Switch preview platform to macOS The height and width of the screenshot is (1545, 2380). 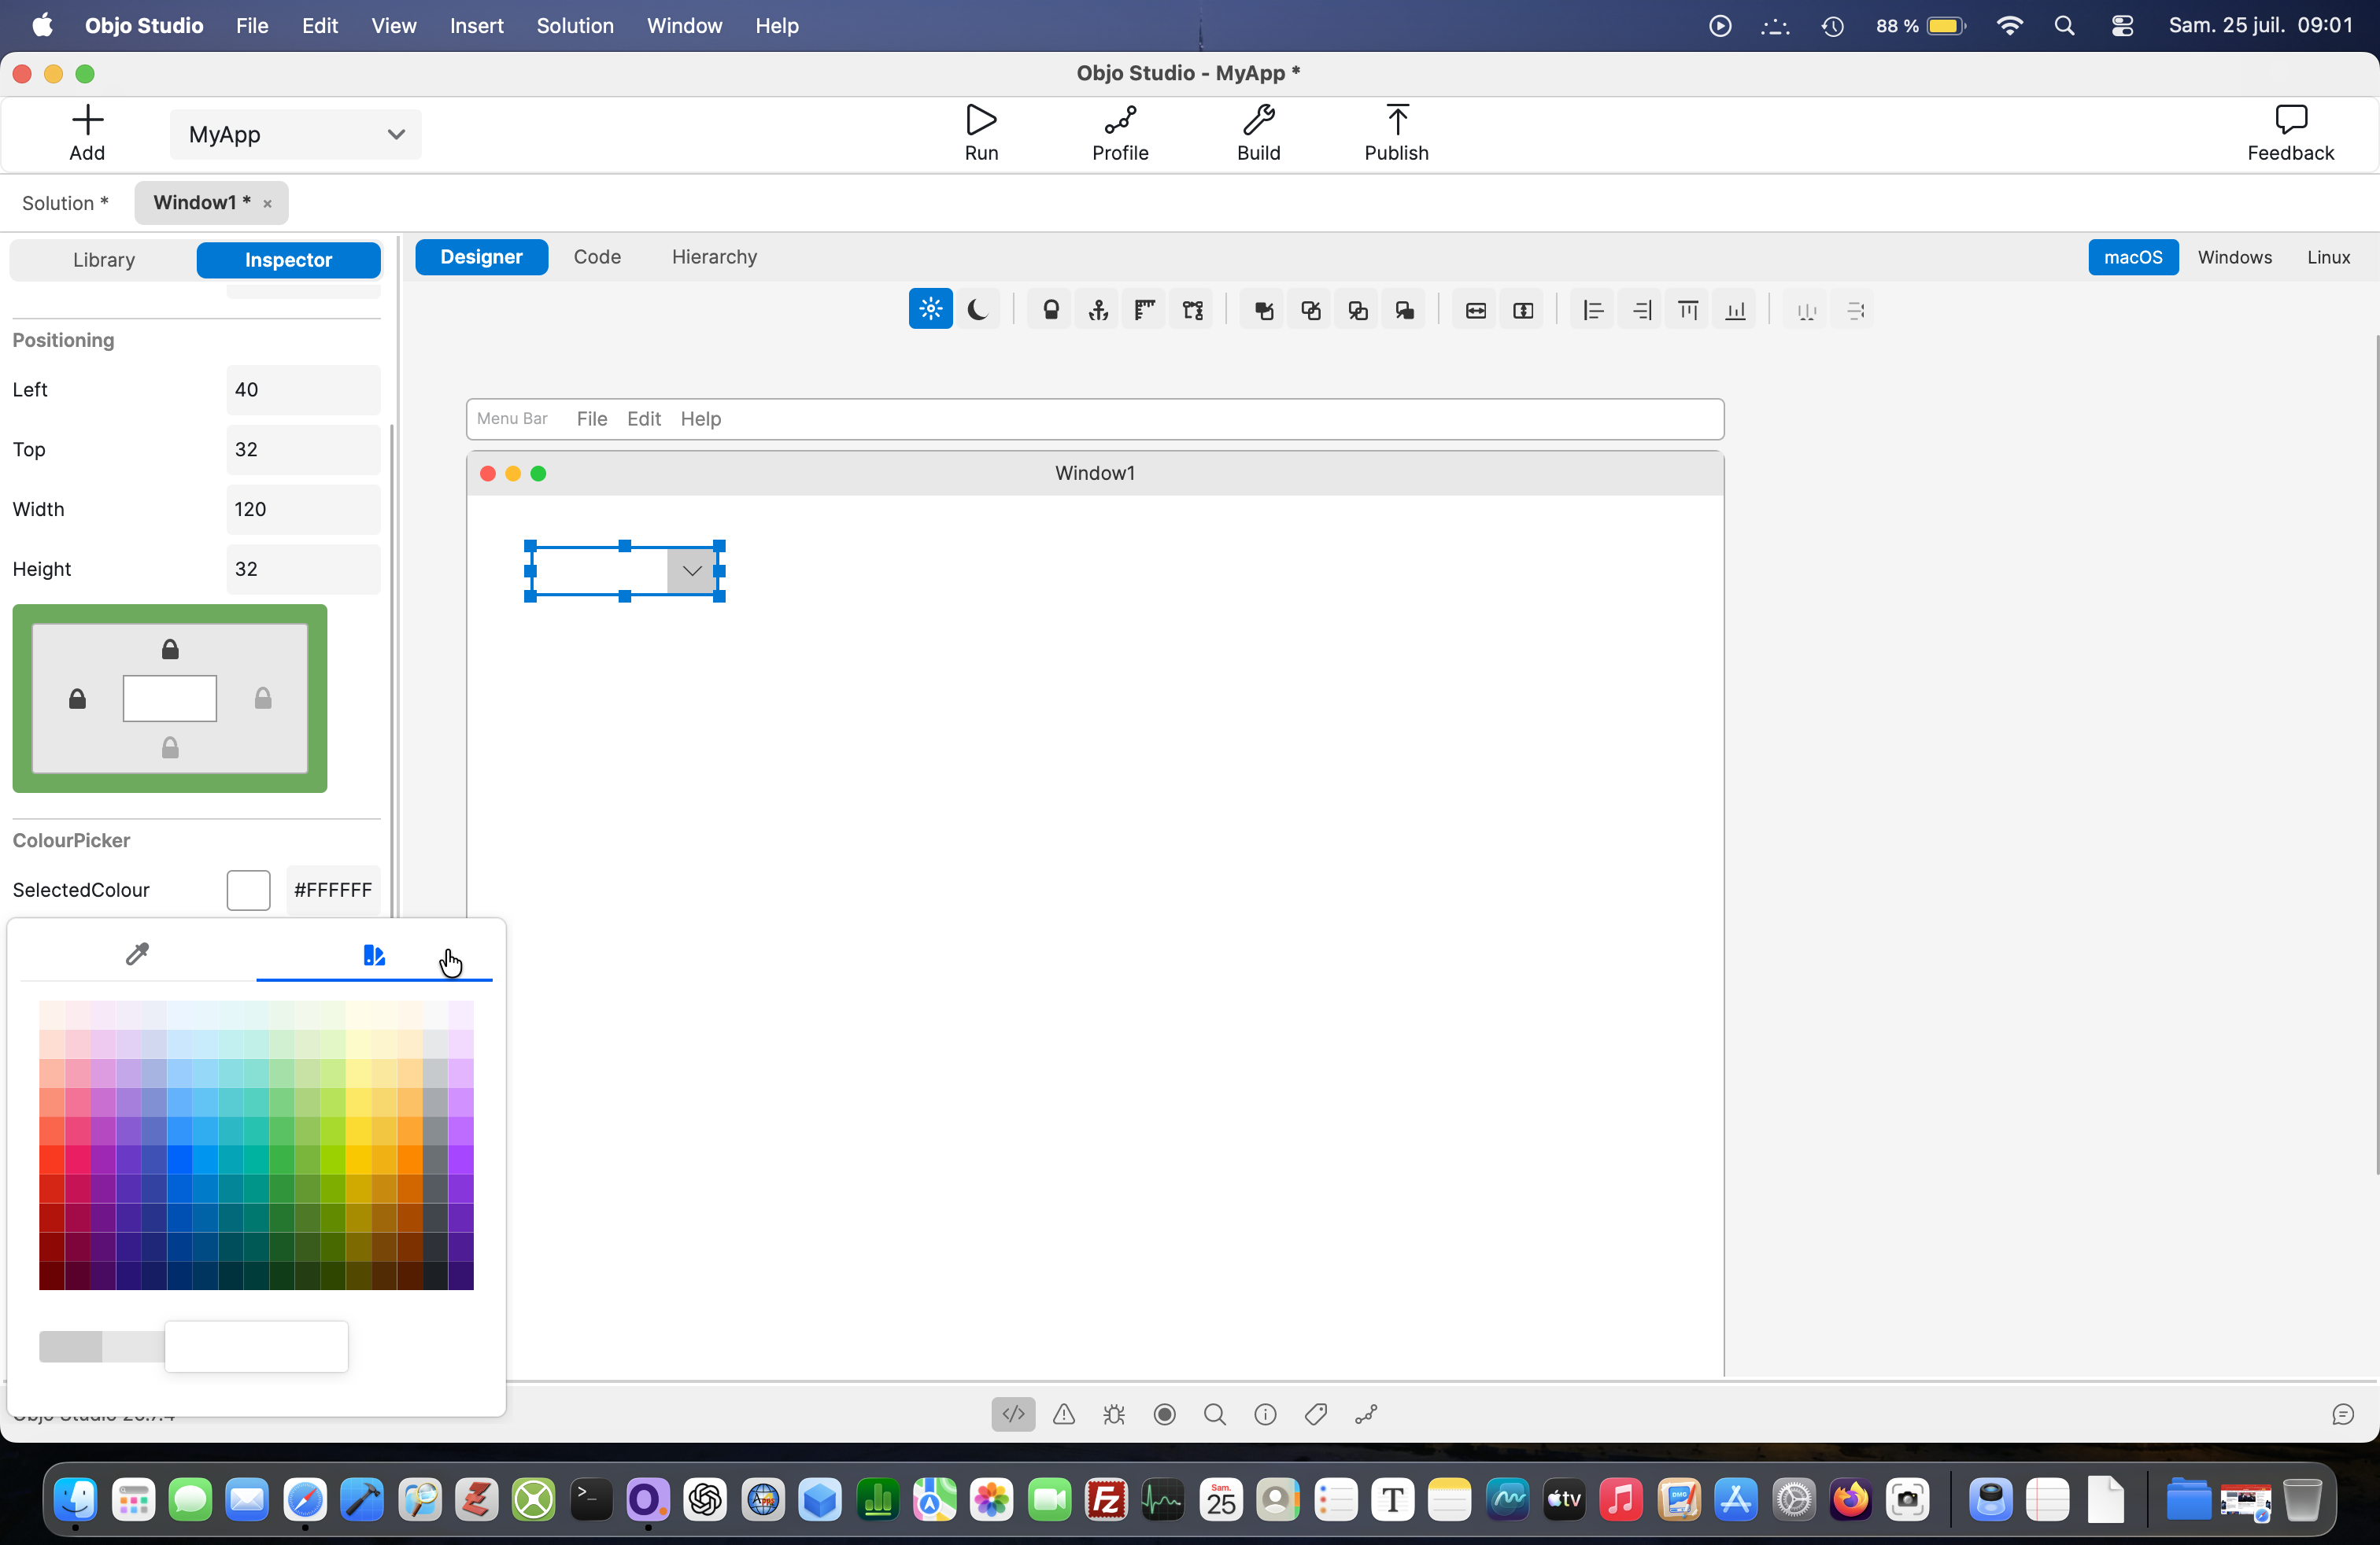click(2133, 256)
